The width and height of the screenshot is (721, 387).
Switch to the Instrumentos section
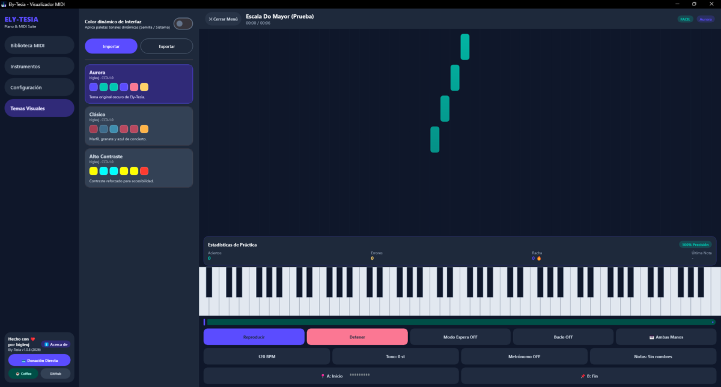[x=39, y=66]
